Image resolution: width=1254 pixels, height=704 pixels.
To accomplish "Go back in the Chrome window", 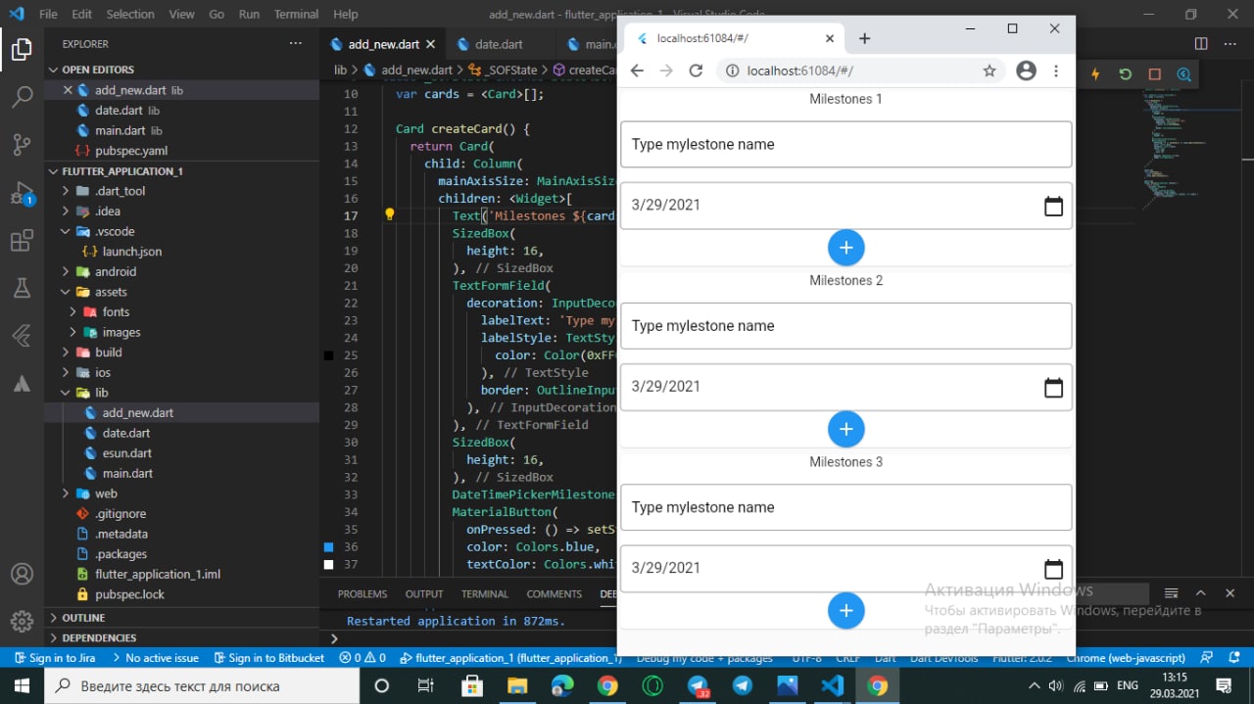I will point(637,70).
